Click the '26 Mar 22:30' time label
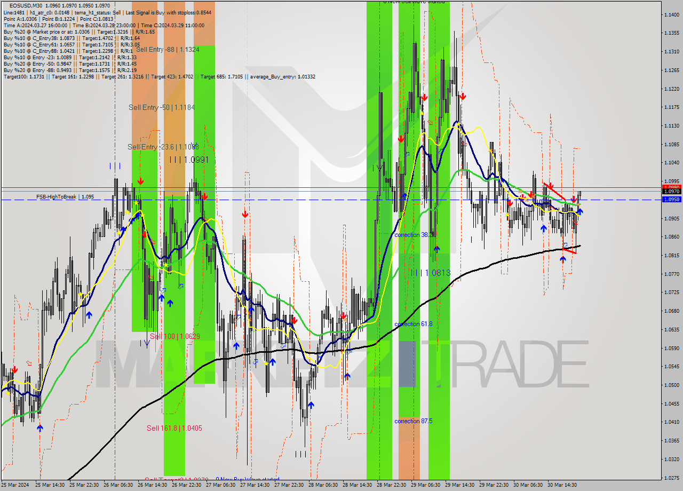 187,485
